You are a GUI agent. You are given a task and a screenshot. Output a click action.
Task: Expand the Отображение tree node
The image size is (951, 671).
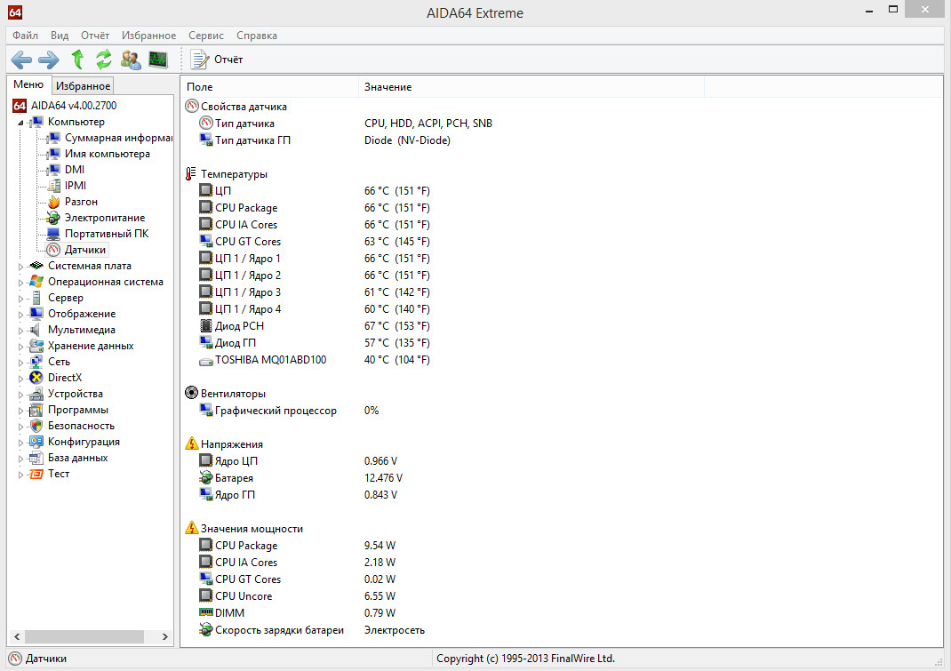point(20,315)
